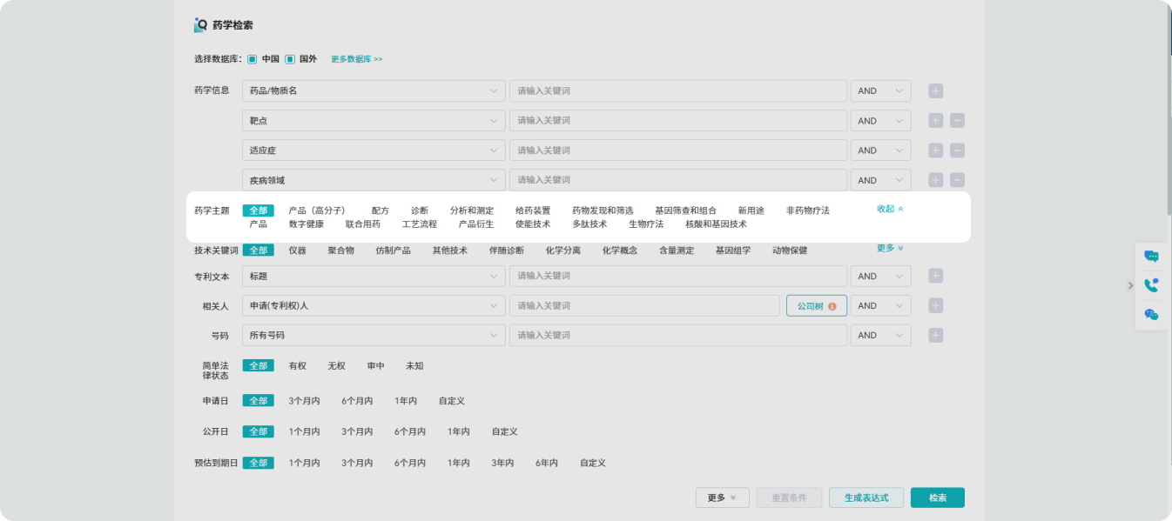The width and height of the screenshot is (1172, 521).
Task: Select 6年内 under 预估到期日
Action: pyautogui.click(x=547, y=463)
